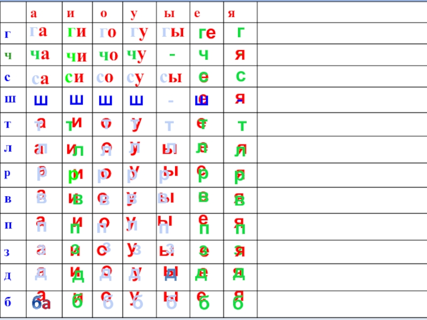Click the red 'я' in the ш row
This screenshot has height=320, width=427.
click(x=240, y=98)
